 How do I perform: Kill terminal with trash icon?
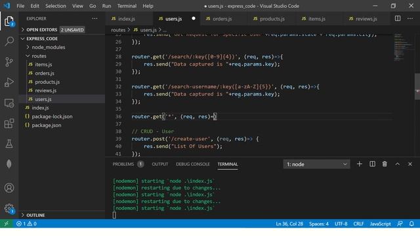point(385,164)
